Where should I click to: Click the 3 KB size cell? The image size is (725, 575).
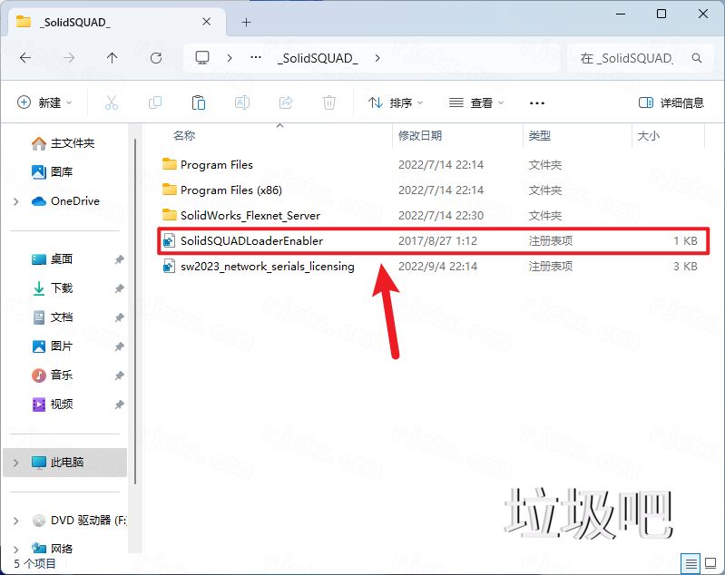[x=685, y=267]
